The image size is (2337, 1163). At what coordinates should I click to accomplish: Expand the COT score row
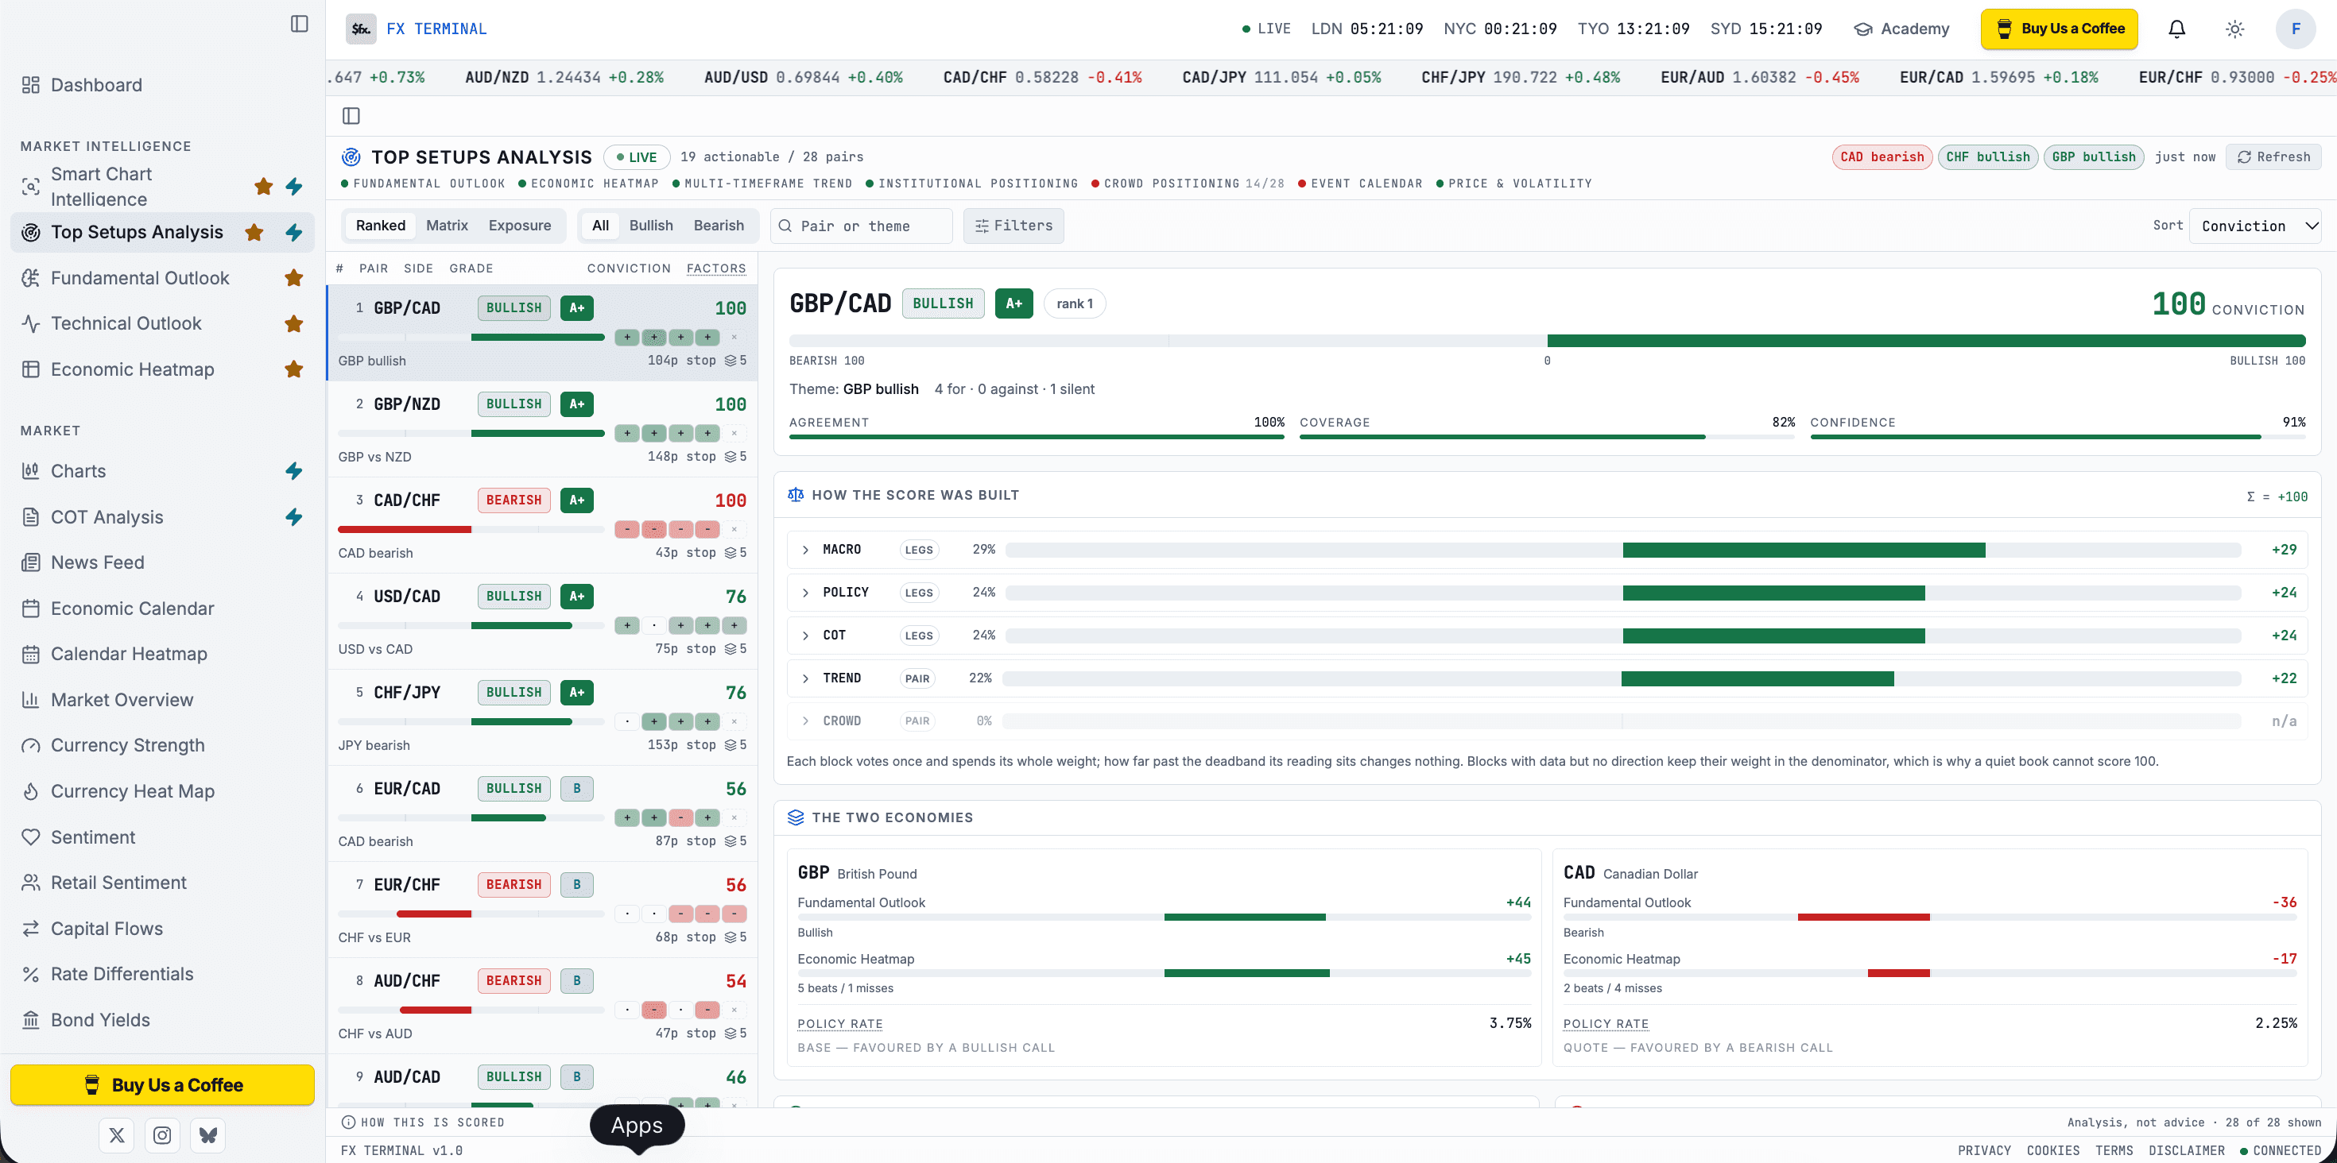(x=1547, y=636)
